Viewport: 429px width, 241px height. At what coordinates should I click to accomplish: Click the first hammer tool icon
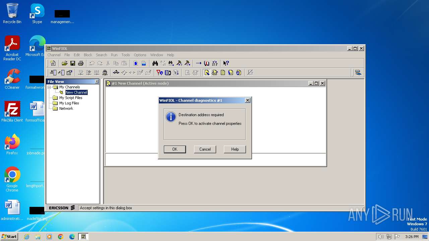[x=179, y=63]
